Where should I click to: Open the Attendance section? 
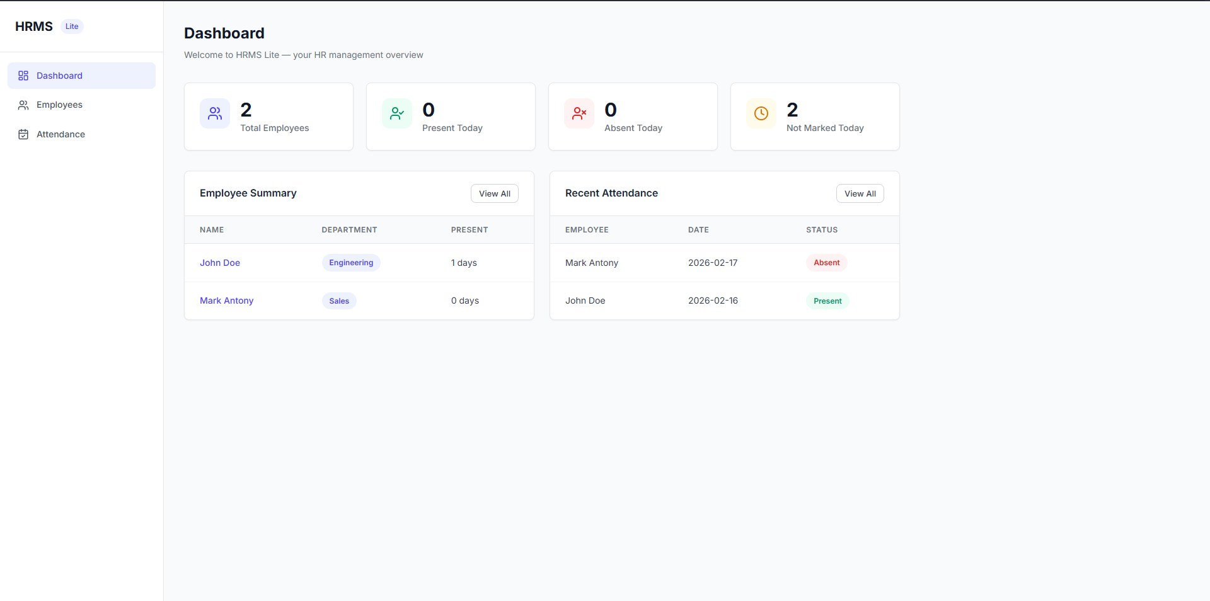click(81, 134)
